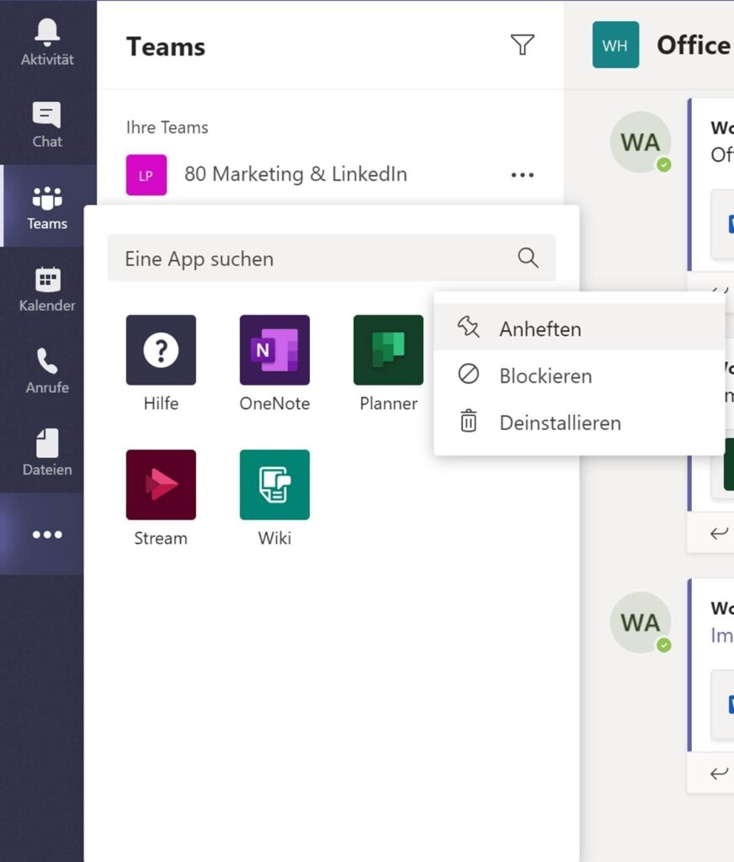The image size is (734, 862).
Task: Open the Hilfe app
Action: [x=161, y=364]
